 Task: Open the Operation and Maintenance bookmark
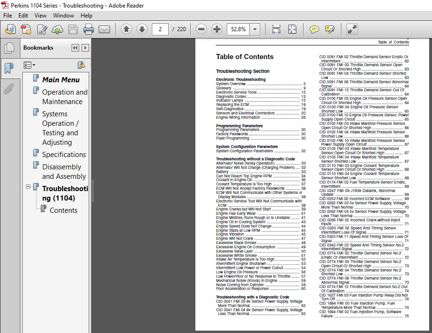65,96
